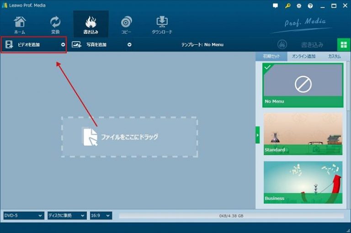351x233 pixels.
Task: Open settings via the gear icon
Action: (x=299, y=6)
